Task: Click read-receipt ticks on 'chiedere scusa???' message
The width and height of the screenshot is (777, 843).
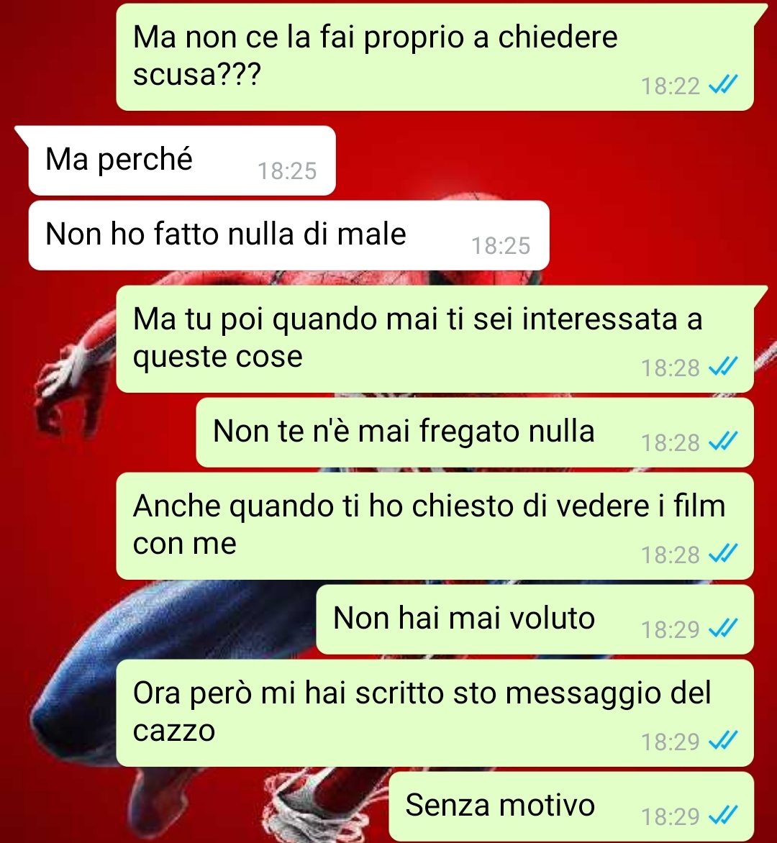Action: (x=723, y=84)
